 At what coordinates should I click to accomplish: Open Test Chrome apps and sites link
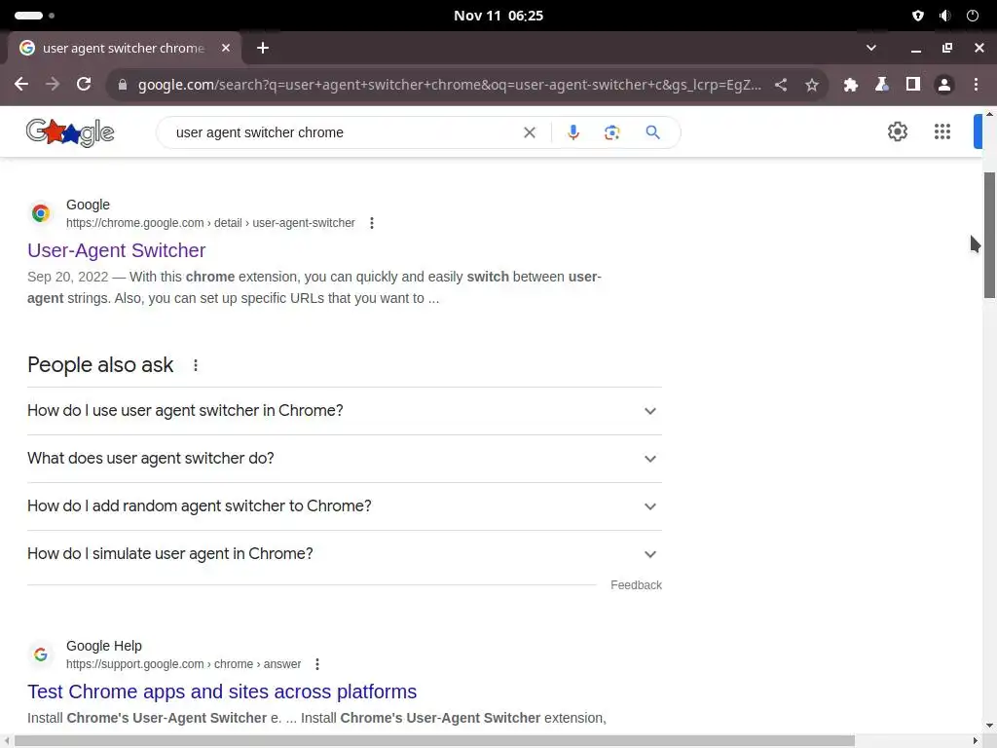click(222, 692)
